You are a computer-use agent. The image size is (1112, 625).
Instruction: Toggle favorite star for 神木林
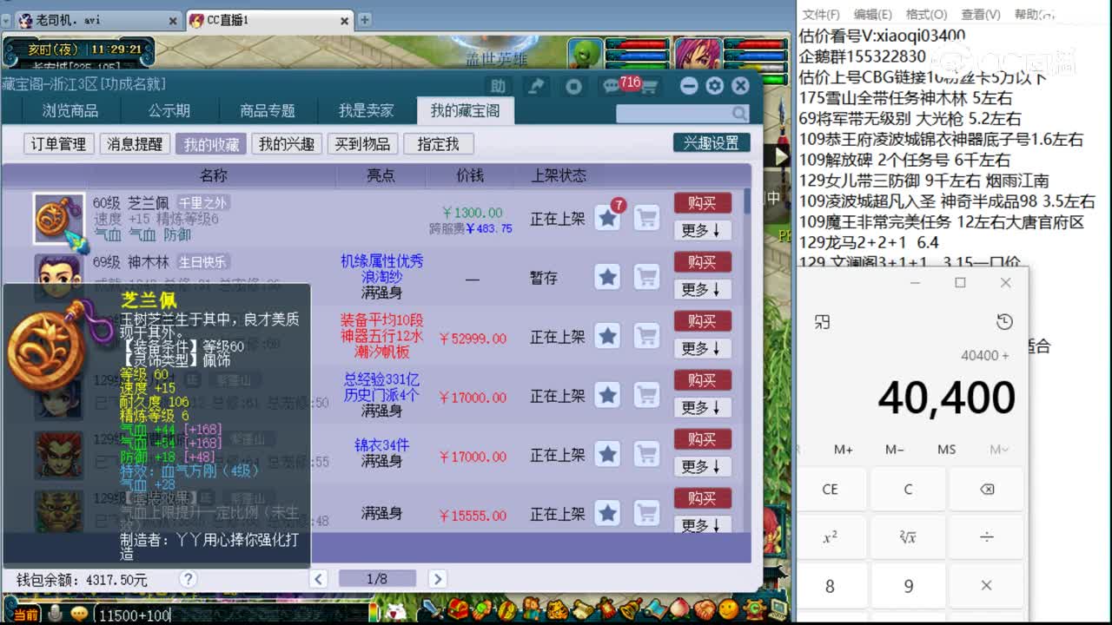pos(607,277)
